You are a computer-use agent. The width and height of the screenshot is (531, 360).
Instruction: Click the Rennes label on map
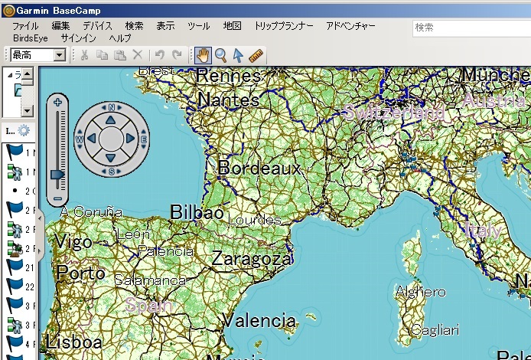point(229,76)
